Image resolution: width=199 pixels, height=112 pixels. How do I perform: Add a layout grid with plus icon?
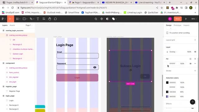pos(195,40)
